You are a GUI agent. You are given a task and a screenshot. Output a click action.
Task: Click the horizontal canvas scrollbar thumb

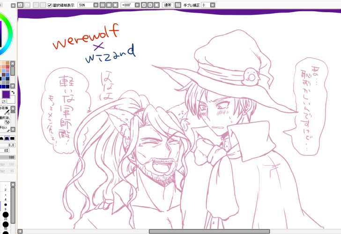(x=209, y=231)
